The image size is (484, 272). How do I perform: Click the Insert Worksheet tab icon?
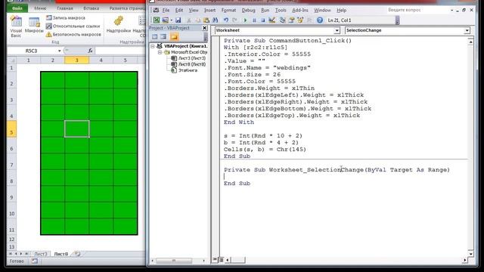click(77, 254)
